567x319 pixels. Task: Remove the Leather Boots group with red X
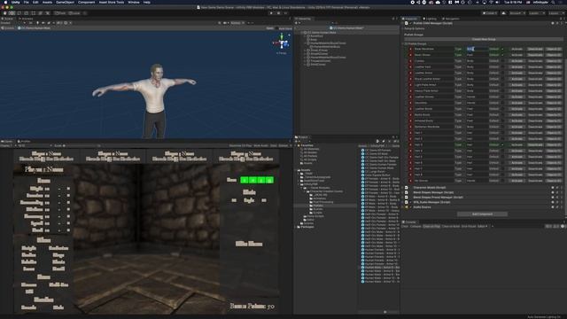[410, 109]
